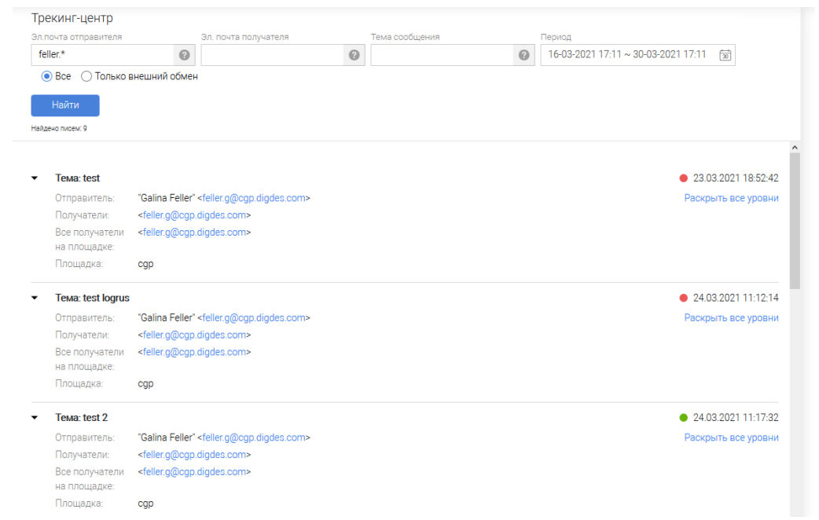Click "cgp" site value under "test 2"
819x520 pixels.
[145, 504]
